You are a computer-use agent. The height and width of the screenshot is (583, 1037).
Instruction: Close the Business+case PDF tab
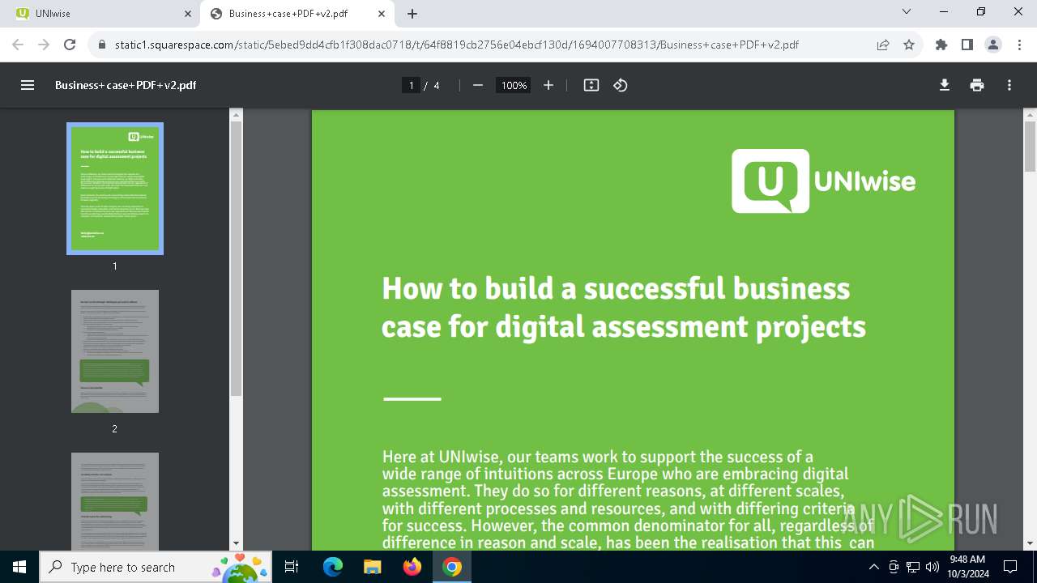(x=382, y=14)
